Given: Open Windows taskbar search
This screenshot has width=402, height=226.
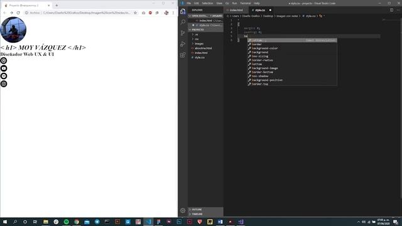Looking at the screenshot, I should tap(15, 222).
